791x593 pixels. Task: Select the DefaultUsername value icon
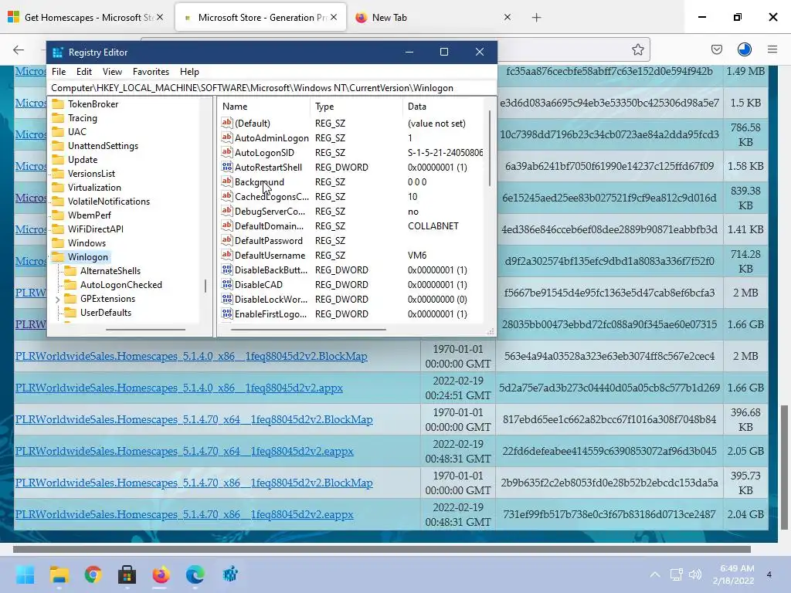(227, 255)
